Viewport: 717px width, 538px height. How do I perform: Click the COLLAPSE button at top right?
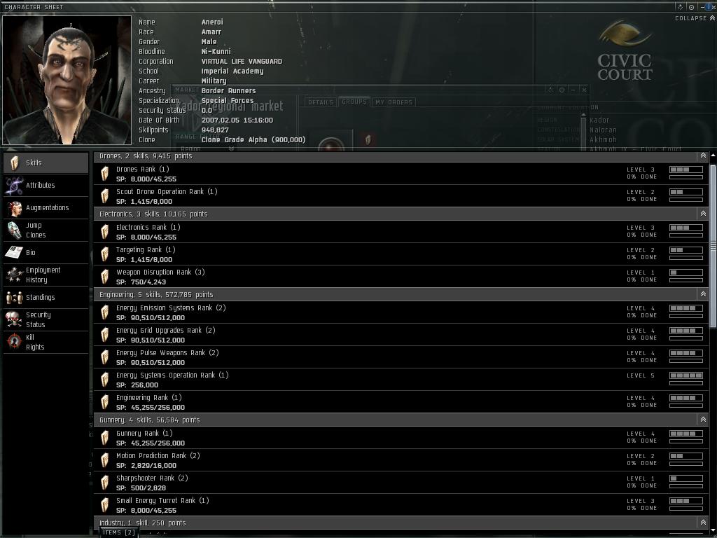tap(695, 18)
